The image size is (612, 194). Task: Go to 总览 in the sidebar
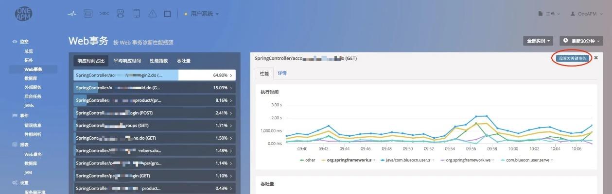tap(29, 51)
